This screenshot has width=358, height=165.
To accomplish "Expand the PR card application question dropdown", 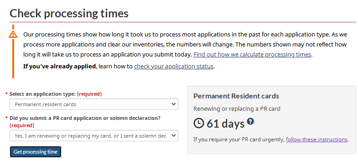I will pyautogui.click(x=94, y=135).
